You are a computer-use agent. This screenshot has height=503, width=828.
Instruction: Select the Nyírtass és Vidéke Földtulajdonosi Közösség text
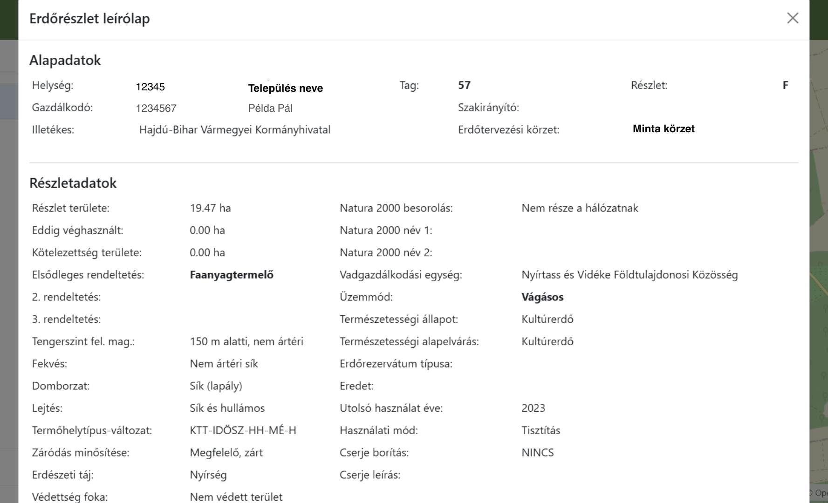coord(630,275)
